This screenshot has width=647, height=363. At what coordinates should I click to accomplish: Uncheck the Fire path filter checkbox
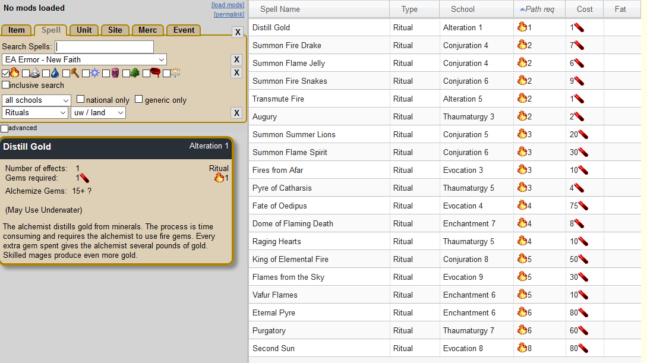(5, 74)
